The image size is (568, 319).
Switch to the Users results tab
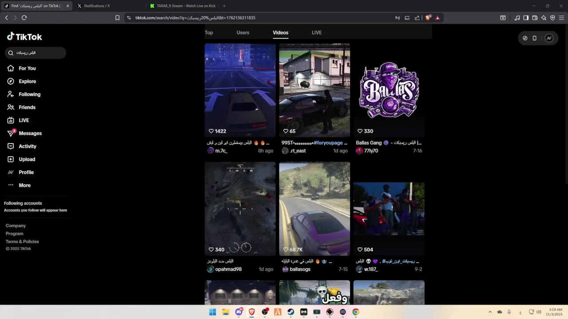coord(243,33)
